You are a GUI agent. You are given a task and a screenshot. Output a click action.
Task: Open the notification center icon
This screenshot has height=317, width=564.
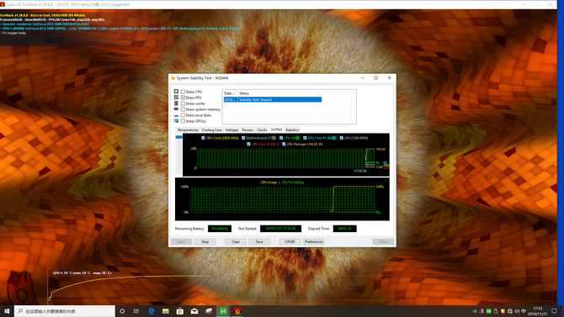point(554,311)
